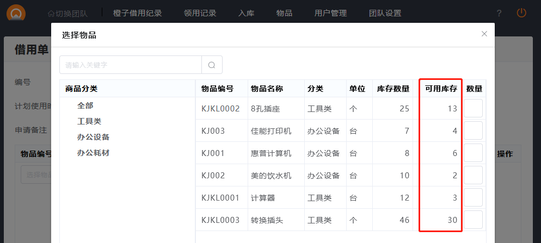The height and width of the screenshot is (243, 541).
Task: Open the 橙子借用纪录 menu
Action: pyautogui.click(x=137, y=13)
